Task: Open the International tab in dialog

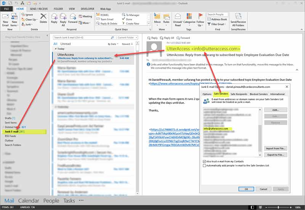Action: pyautogui.click(x=278, y=94)
